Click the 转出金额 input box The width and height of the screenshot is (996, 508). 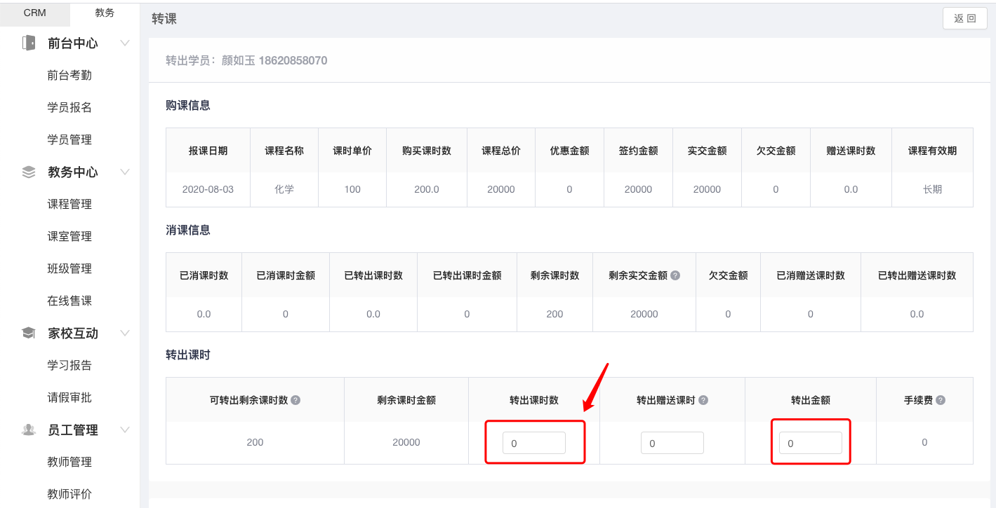(810, 443)
